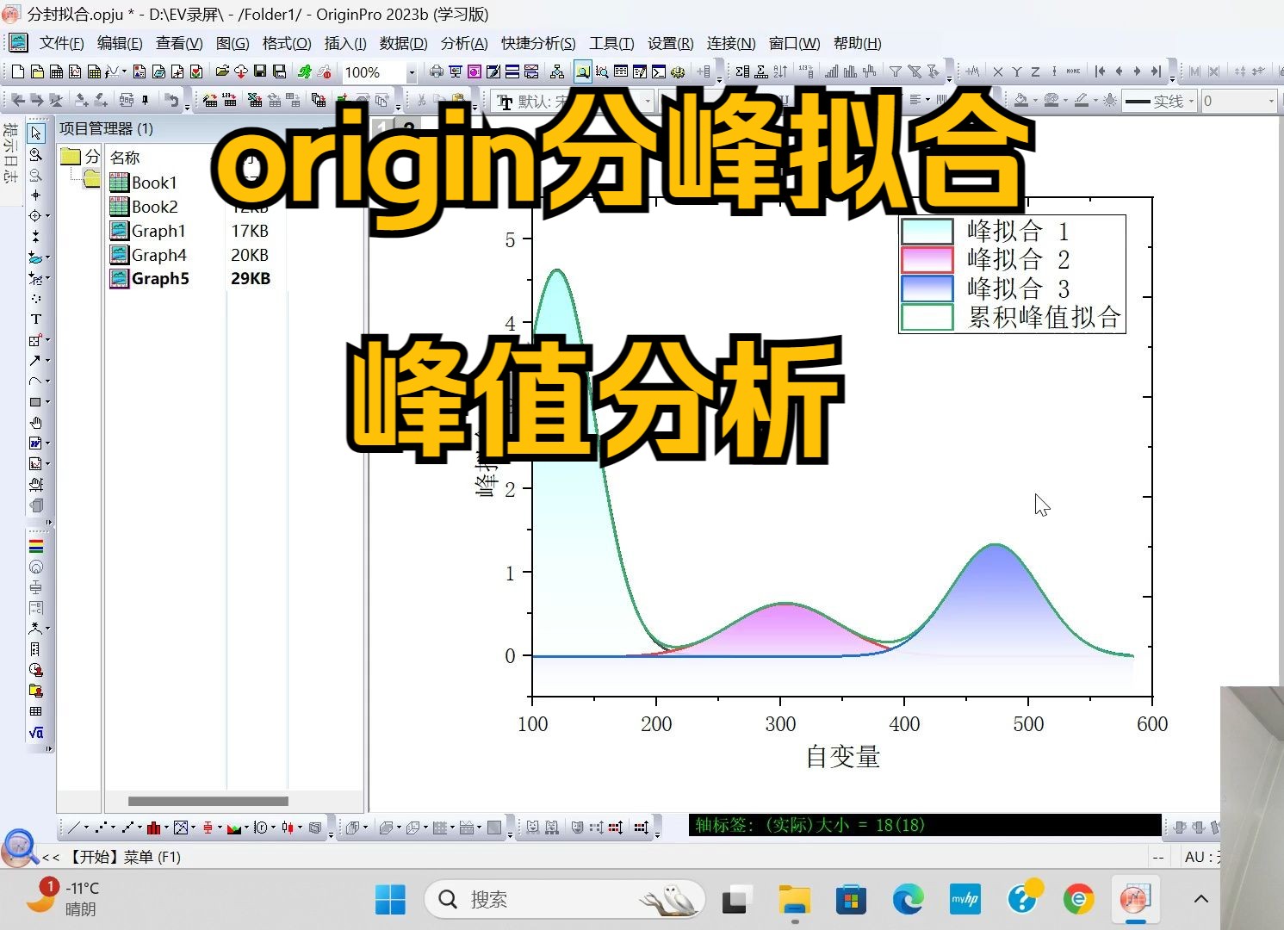Select the Pointer tool atop the left toolbar
The image size is (1284, 930).
pyautogui.click(x=36, y=134)
